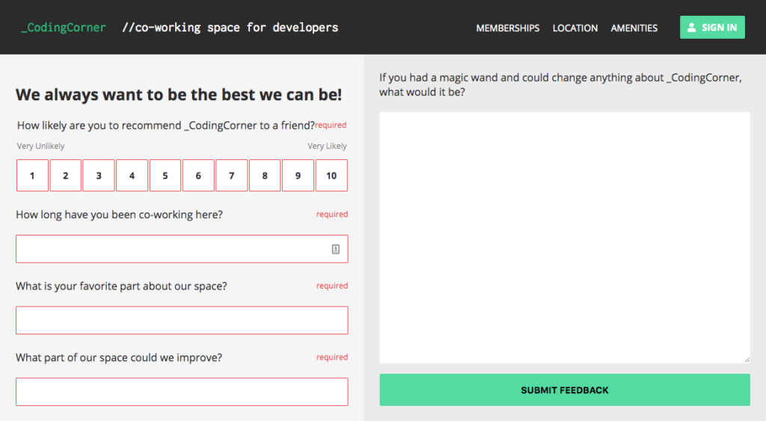Focus the space improvement input field
Screen dimensions: 766x421
click(182, 392)
